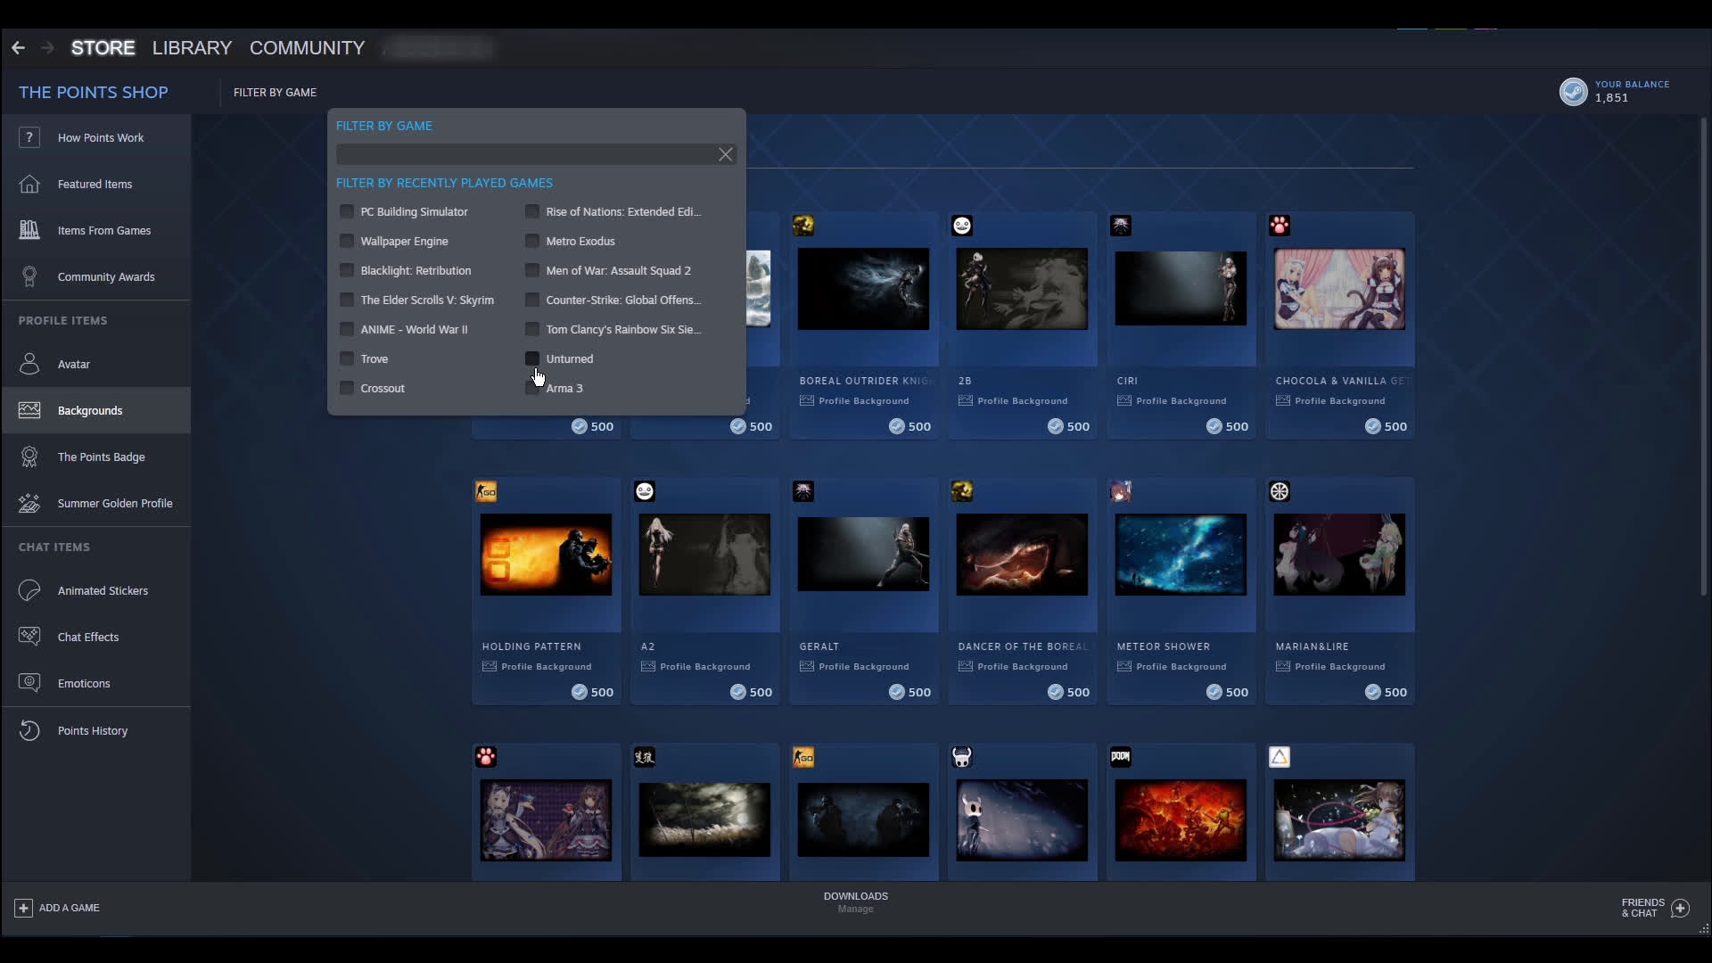Viewport: 1712px width, 963px height.
Task: Select the Meteor Shower background thumbnail
Action: point(1181,554)
